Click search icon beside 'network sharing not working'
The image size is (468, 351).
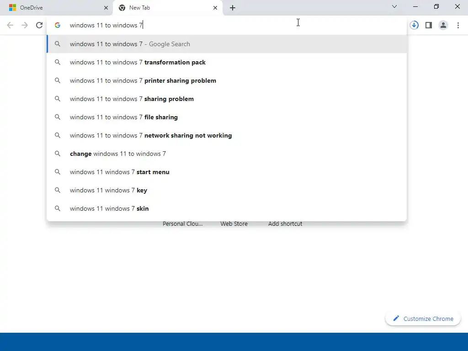(x=58, y=135)
